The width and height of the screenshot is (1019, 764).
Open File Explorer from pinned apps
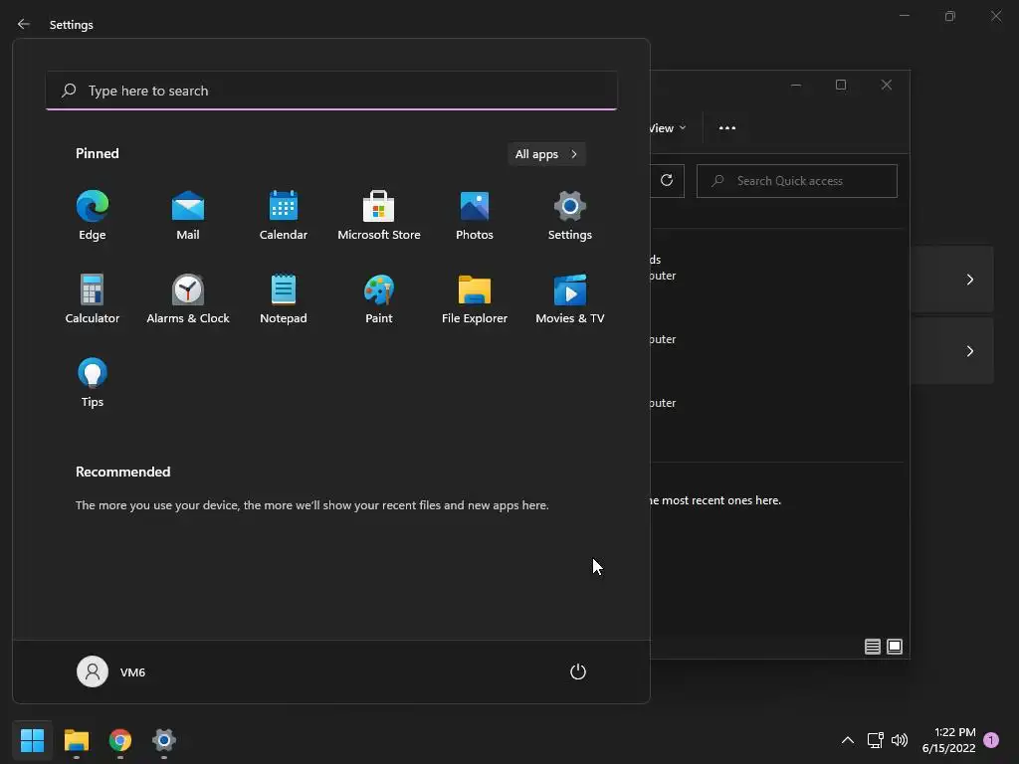coord(475,298)
